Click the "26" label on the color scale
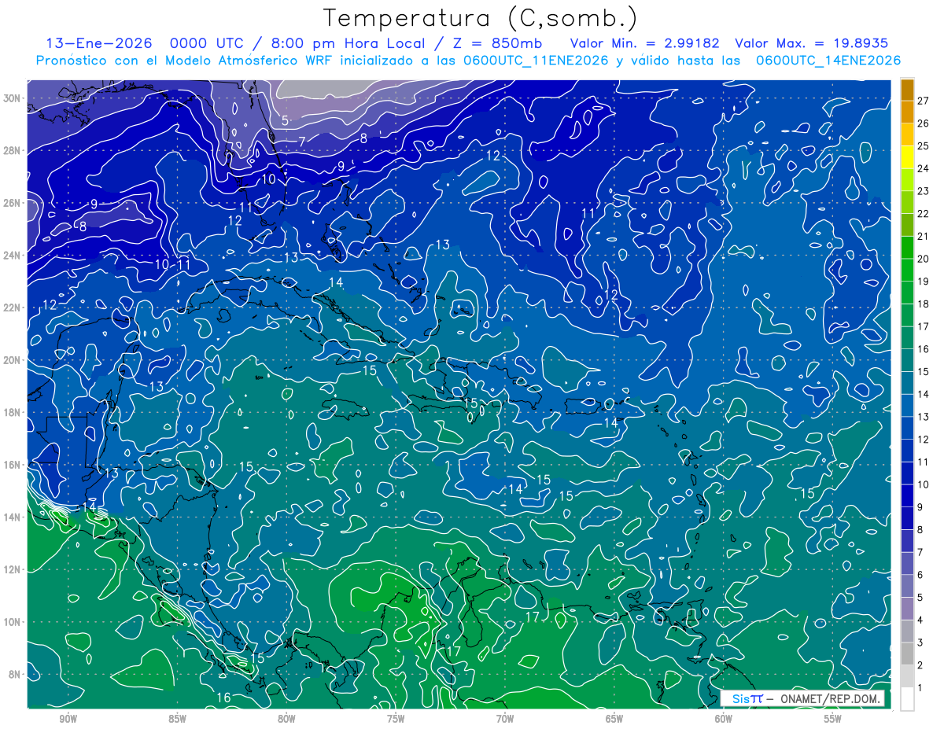 click(924, 123)
